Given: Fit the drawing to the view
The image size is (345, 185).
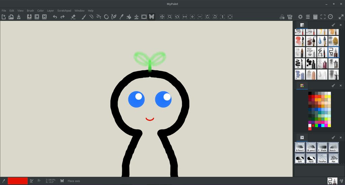Looking at the screenshot, I should (x=230, y=17).
